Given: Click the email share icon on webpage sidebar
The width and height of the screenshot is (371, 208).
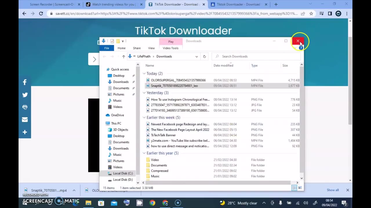Looking at the screenshot, I should pyautogui.click(x=25, y=120).
